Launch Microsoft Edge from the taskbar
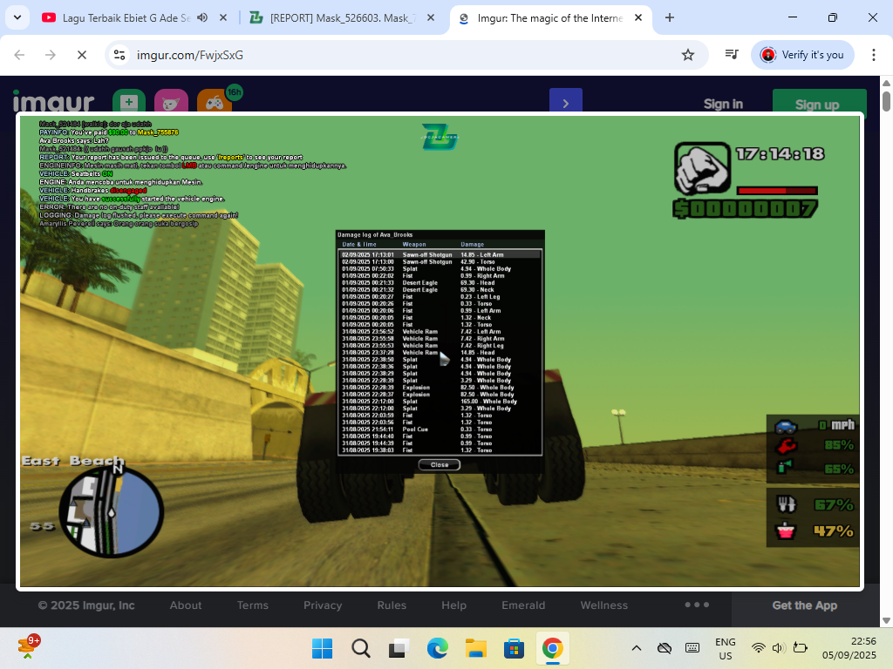Image resolution: width=893 pixels, height=669 pixels. pyautogui.click(x=438, y=648)
